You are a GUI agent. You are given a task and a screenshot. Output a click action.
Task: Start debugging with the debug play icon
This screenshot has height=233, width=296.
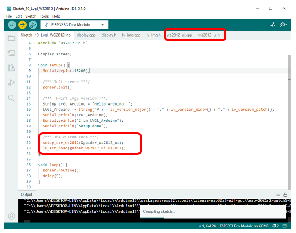pyautogui.click(x=33, y=25)
